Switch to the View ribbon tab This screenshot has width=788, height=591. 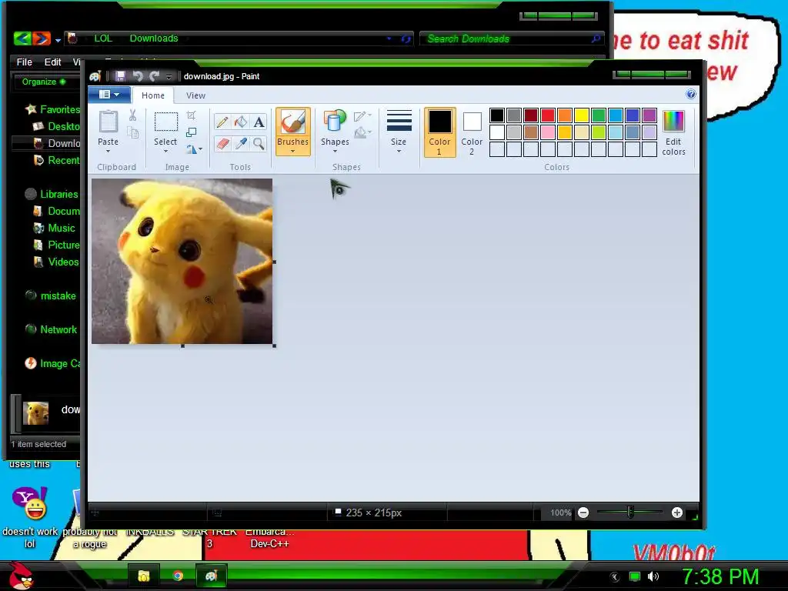tap(195, 95)
